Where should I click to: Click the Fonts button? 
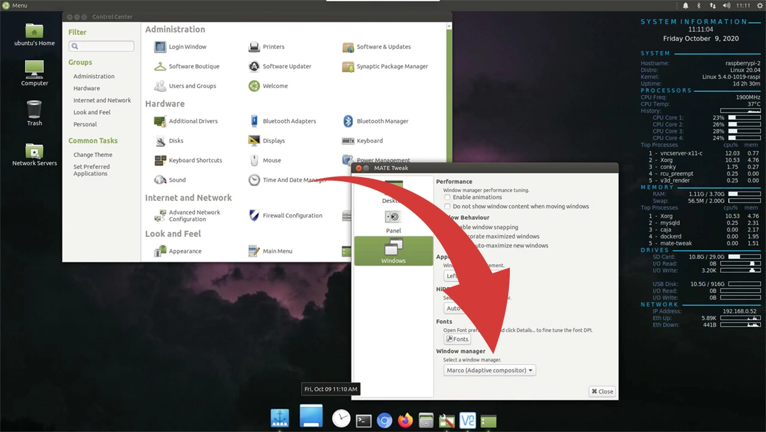coord(457,339)
